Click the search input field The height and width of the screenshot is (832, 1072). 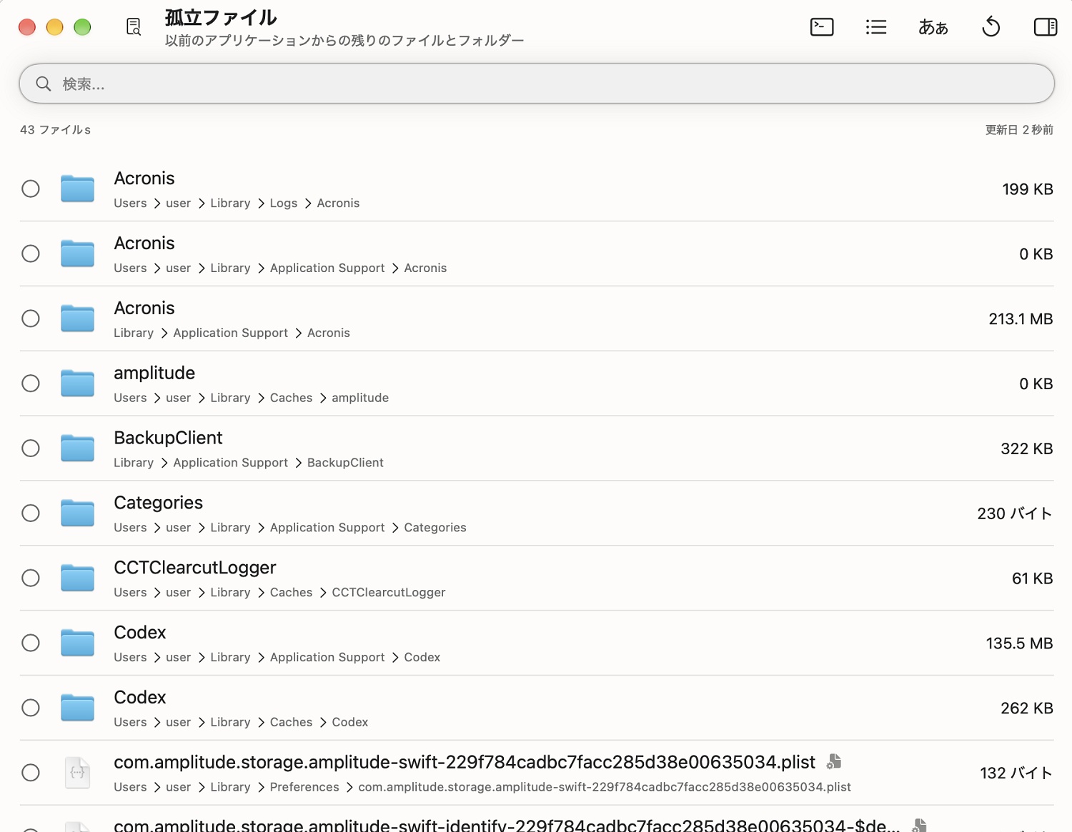[x=537, y=84]
